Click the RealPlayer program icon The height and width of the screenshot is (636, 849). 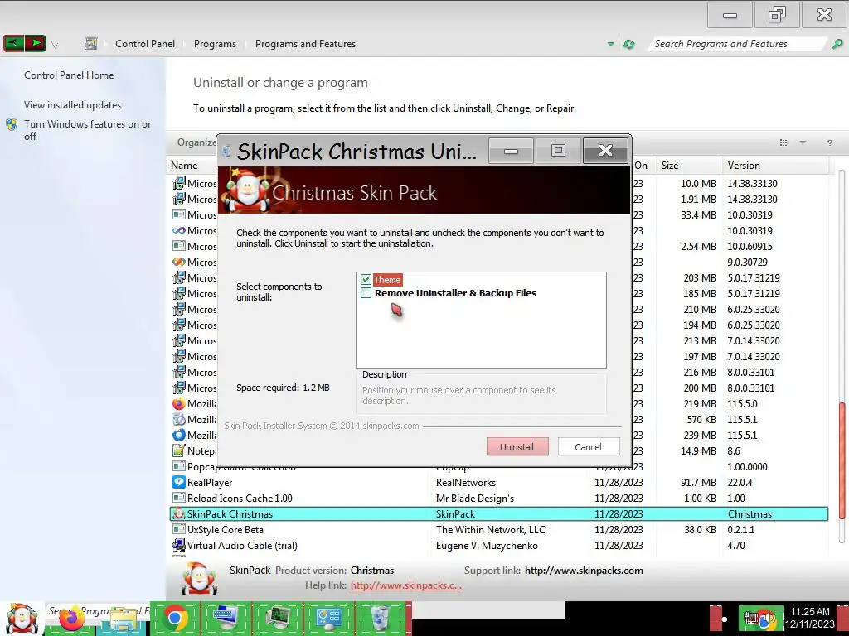pos(179,483)
